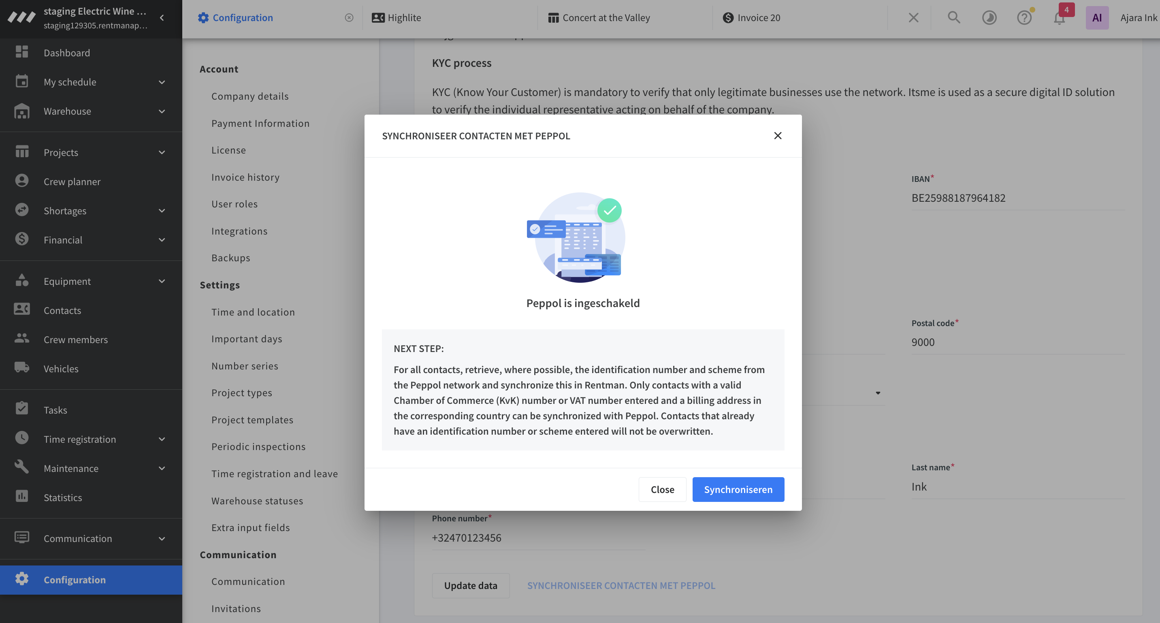The height and width of the screenshot is (623, 1160).
Task: Select the Configuration tab
Action: click(x=235, y=17)
